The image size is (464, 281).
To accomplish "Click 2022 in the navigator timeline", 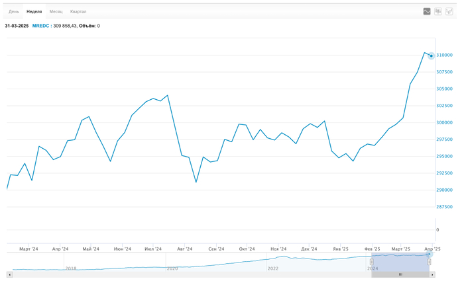I will click(x=273, y=268).
